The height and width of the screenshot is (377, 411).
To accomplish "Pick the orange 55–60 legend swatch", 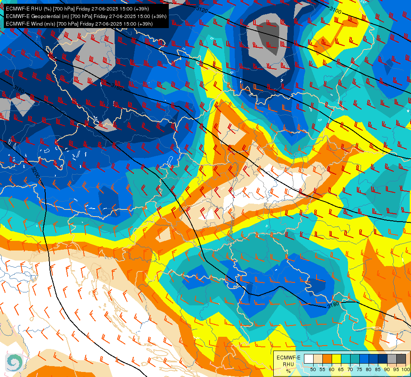I will coord(327,359).
